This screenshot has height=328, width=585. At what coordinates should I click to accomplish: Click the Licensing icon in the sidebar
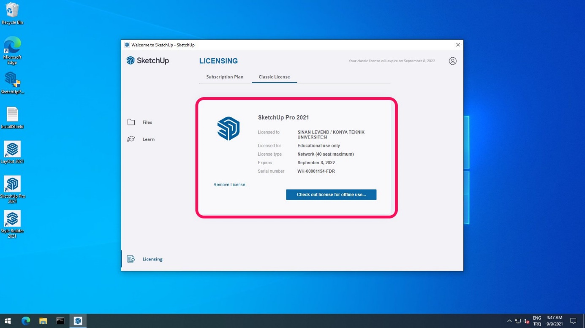[131, 259]
